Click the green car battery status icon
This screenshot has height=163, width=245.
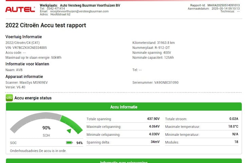click(x=10, y=98)
